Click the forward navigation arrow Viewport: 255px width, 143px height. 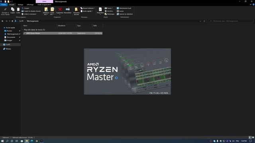[x=6, y=21]
